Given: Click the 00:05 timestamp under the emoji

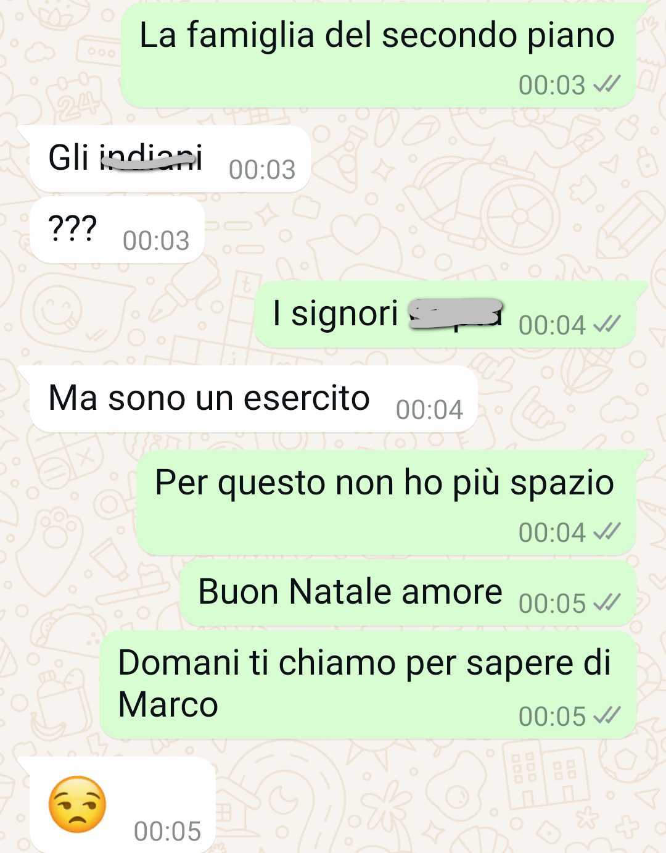Looking at the screenshot, I should [168, 831].
